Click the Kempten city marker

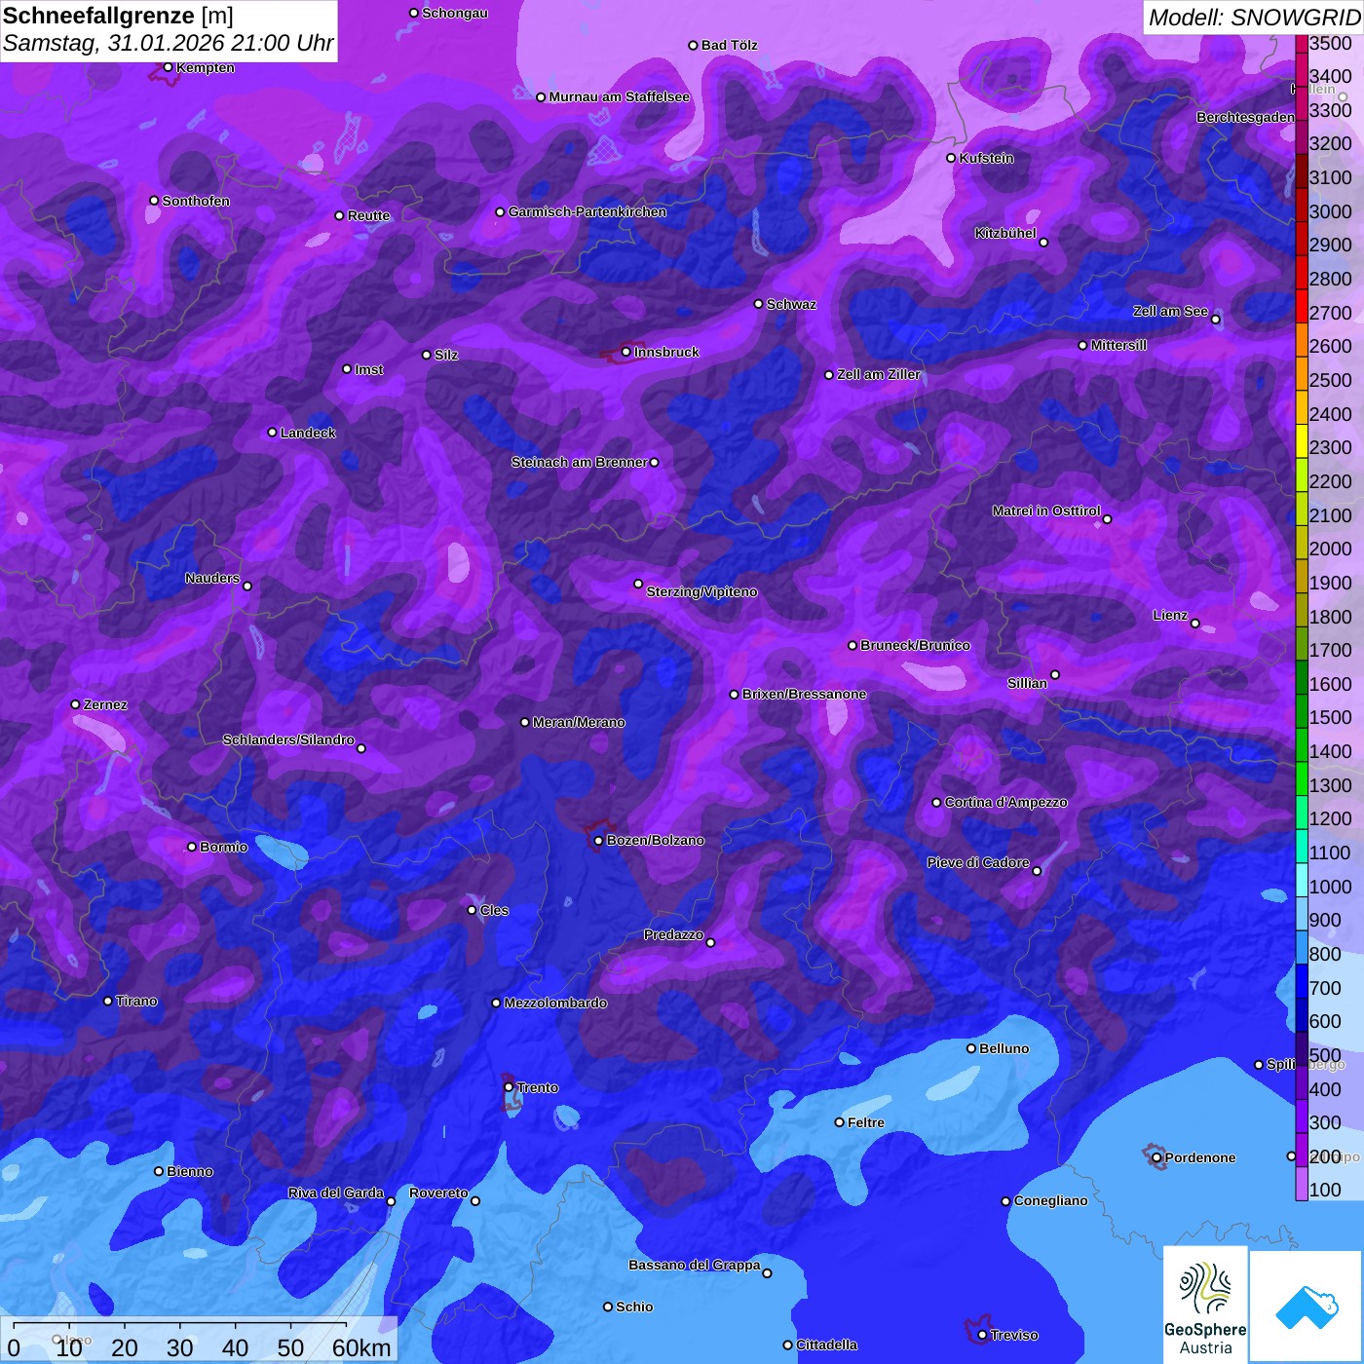tap(168, 67)
